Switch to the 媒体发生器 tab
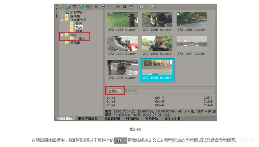Image resolution: width=259 pixels, height=147 pixels. 172,119
